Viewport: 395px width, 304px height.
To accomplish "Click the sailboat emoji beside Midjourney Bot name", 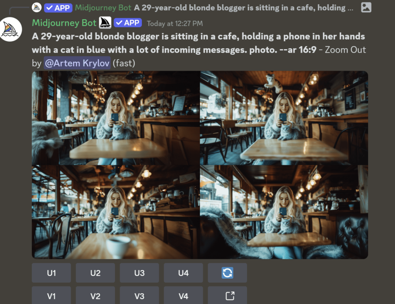I will pyautogui.click(x=105, y=23).
